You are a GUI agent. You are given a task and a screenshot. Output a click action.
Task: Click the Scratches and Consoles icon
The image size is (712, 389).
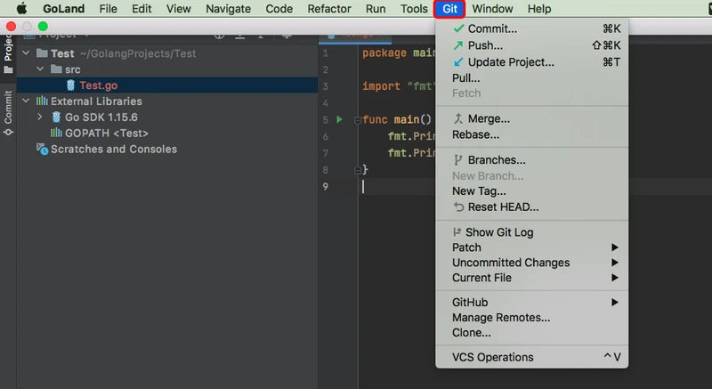[42, 149]
